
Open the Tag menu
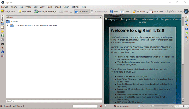pos(21,7)
